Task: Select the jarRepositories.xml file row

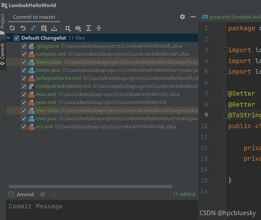Action: (x=102, y=78)
